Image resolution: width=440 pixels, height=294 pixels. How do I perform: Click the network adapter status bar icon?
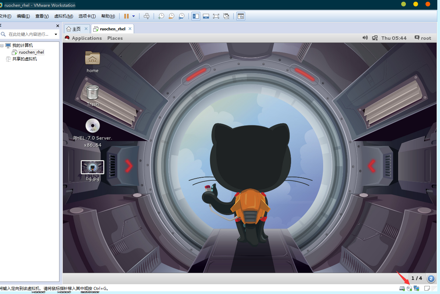416,288
